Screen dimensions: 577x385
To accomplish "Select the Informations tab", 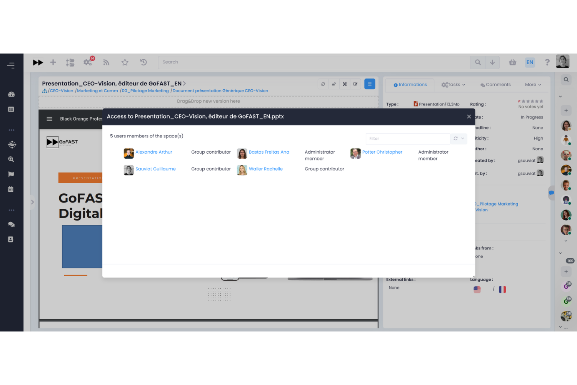I will click(x=410, y=85).
